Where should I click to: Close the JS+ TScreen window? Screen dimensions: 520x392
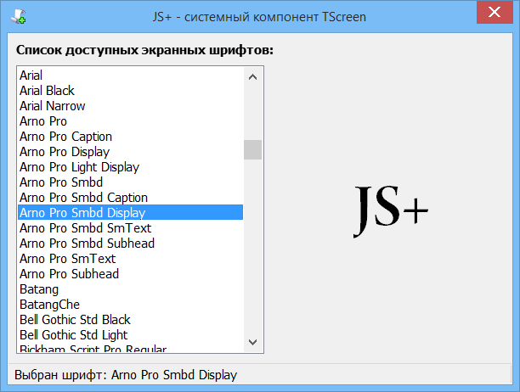(495, 12)
